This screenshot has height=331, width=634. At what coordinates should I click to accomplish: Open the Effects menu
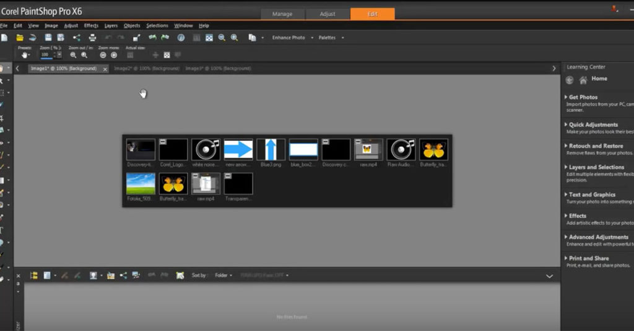pos(91,25)
